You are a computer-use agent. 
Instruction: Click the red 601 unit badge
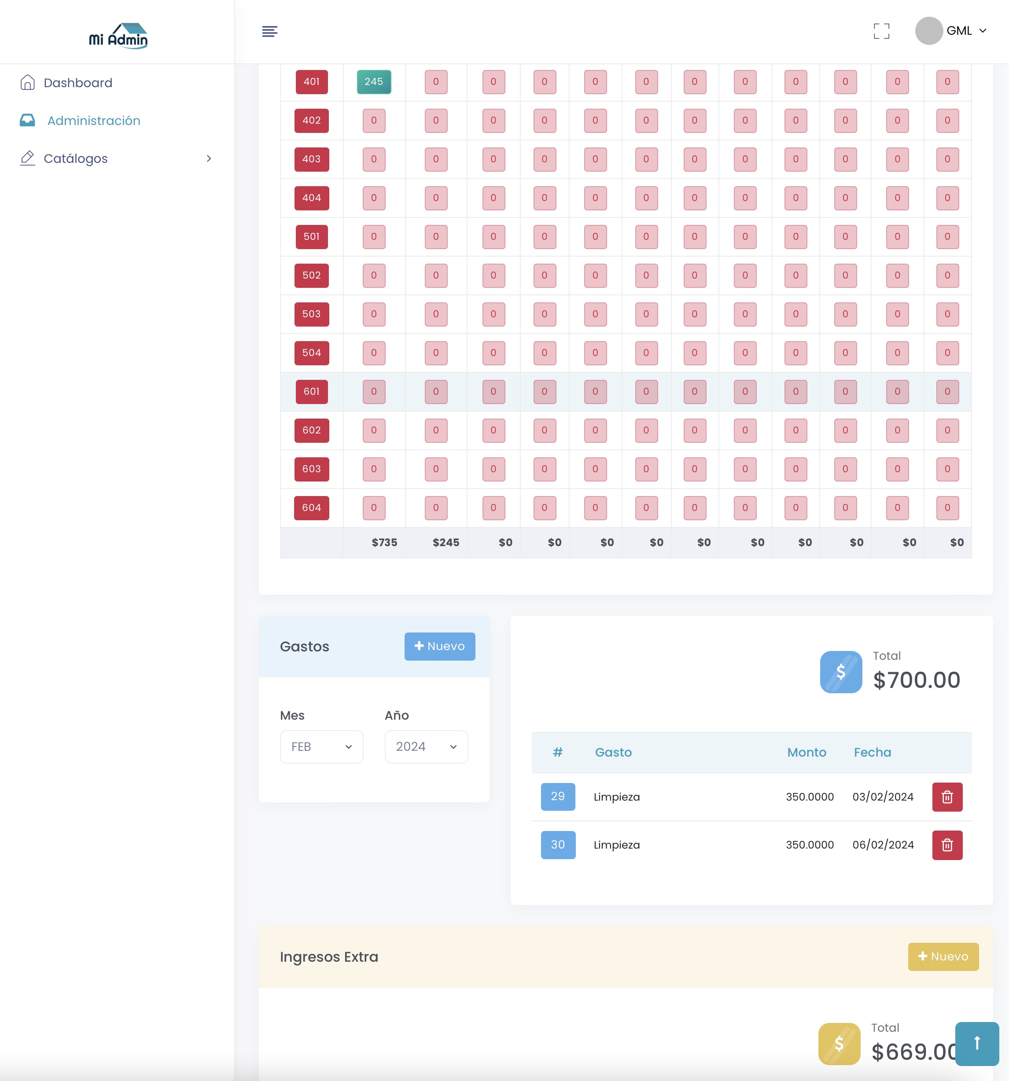click(311, 391)
